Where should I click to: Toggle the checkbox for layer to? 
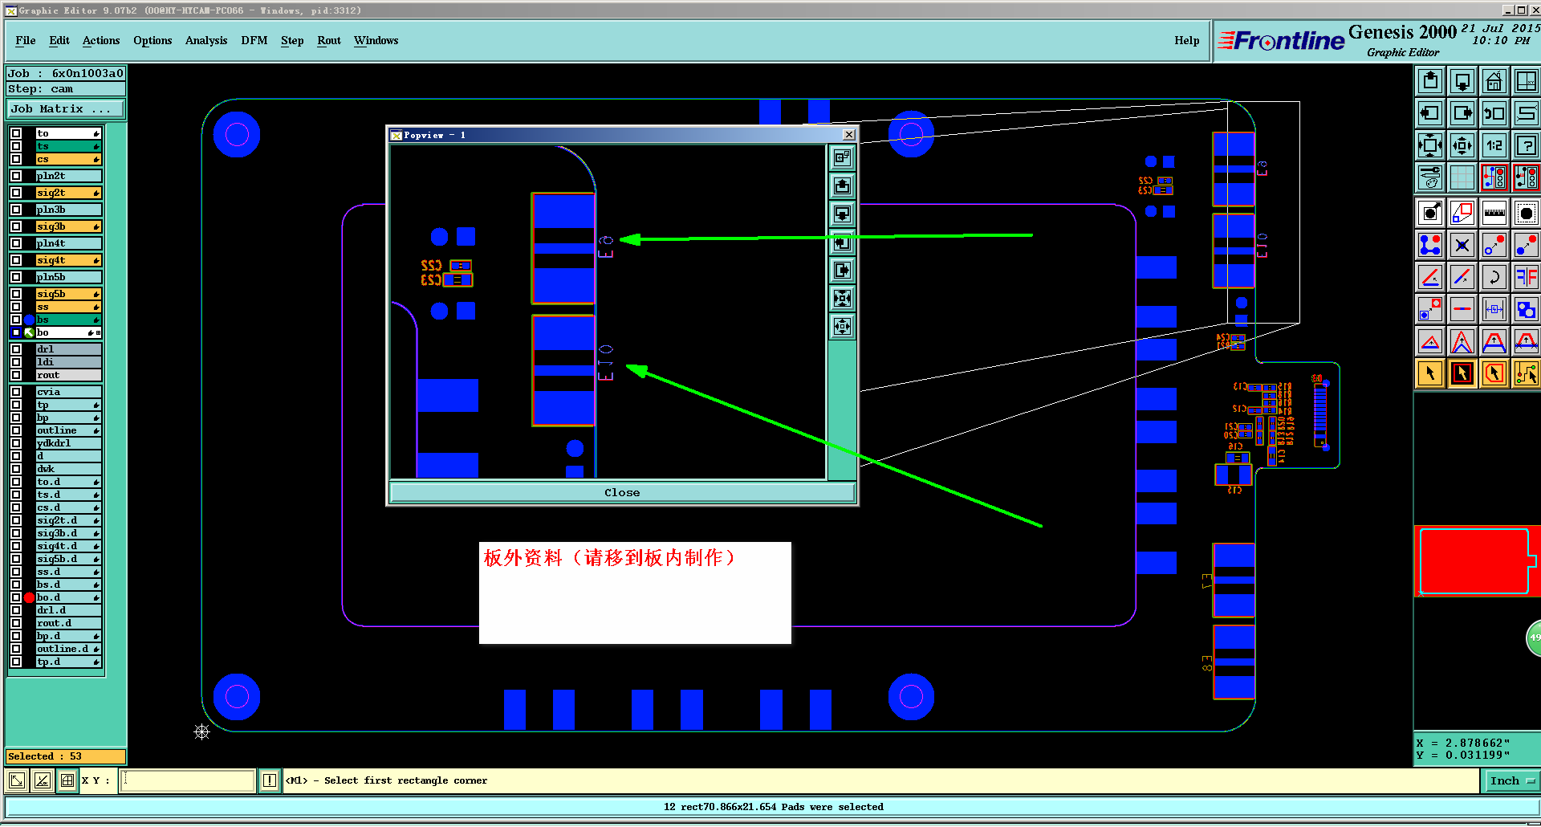click(x=16, y=133)
